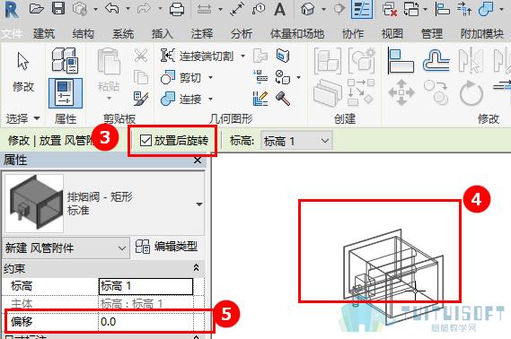Click the Text tool letter A icon
511x339 pixels.
279,9
